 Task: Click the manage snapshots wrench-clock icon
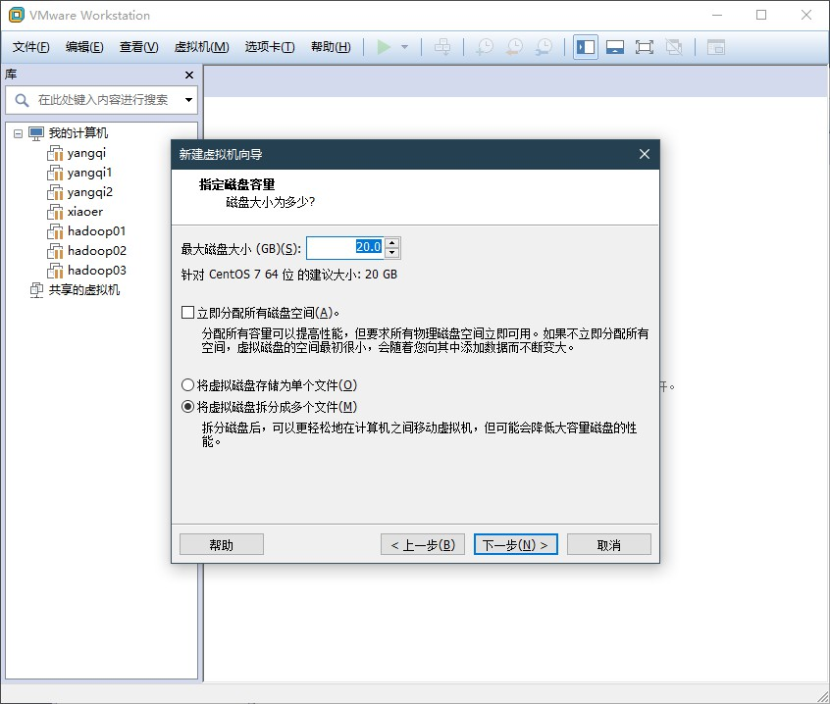coord(544,47)
